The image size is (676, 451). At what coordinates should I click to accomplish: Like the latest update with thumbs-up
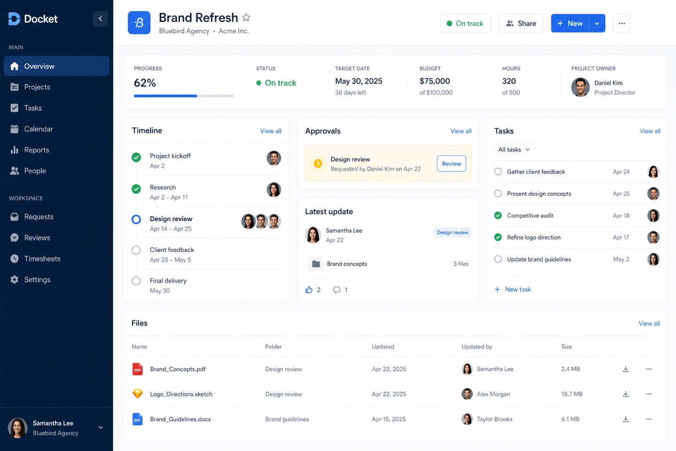pos(309,290)
